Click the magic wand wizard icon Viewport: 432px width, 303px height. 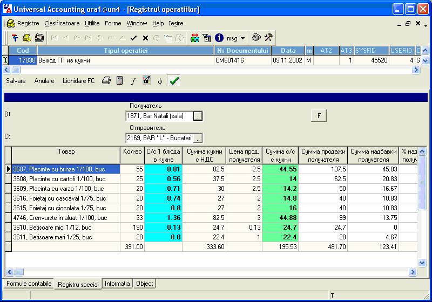point(146,80)
